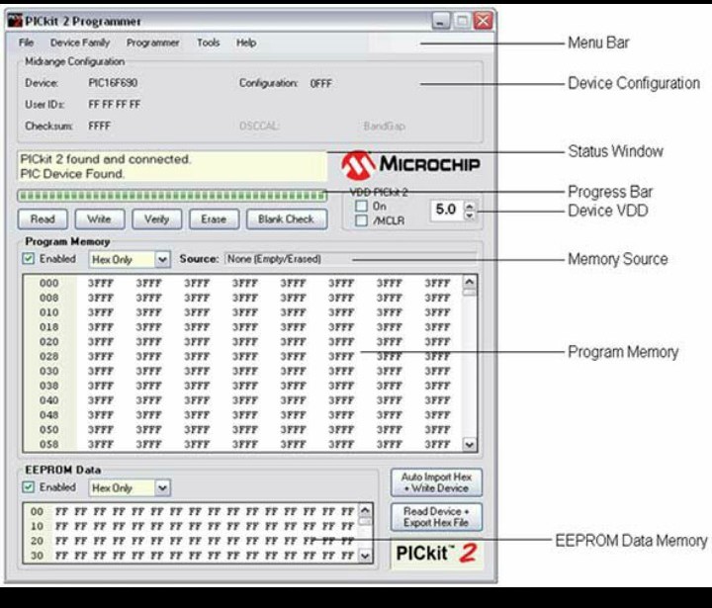Click the yellow status message window
712x608 pixels.
(172, 167)
